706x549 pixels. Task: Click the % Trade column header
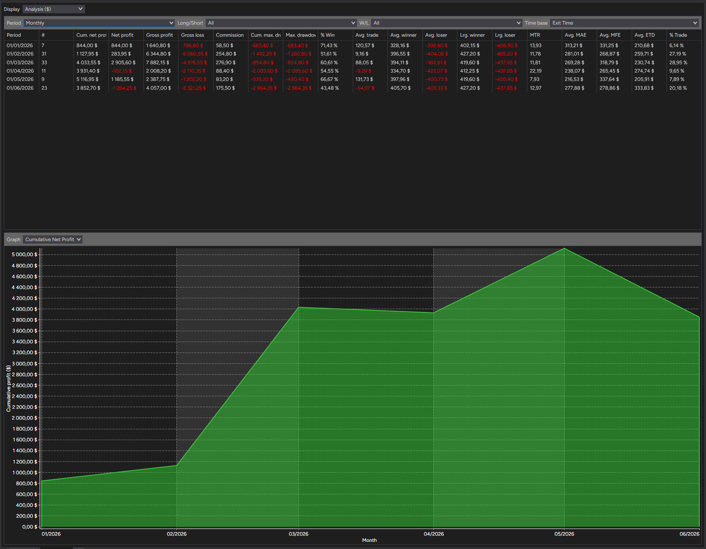pyautogui.click(x=684, y=35)
